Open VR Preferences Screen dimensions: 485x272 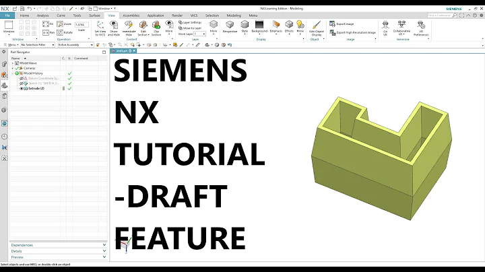(421, 28)
